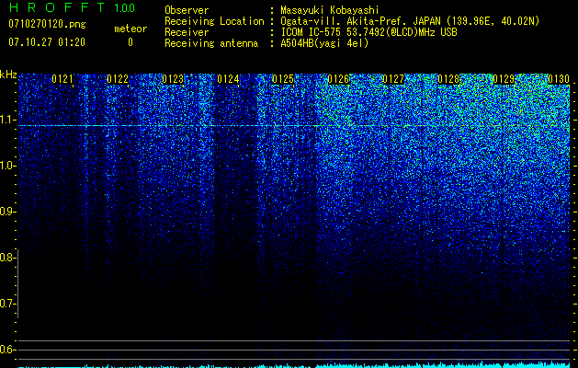Click the date stamp 07.10.27 01:20
The height and width of the screenshot is (368, 578).
(x=47, y=42)
